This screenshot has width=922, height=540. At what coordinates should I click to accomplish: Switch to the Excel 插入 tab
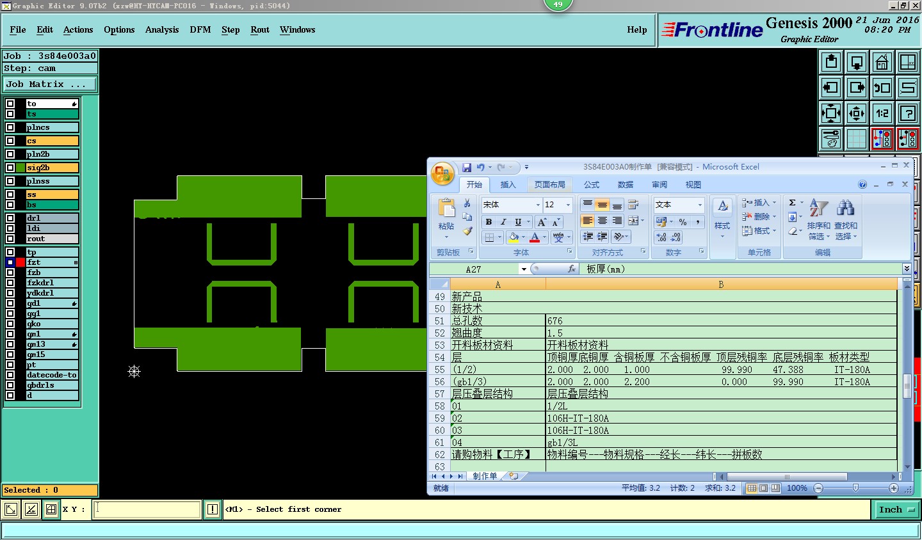click(x=508, y=185)
